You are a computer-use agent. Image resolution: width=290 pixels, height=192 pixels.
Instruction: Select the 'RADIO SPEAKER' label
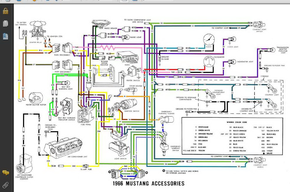111,28
